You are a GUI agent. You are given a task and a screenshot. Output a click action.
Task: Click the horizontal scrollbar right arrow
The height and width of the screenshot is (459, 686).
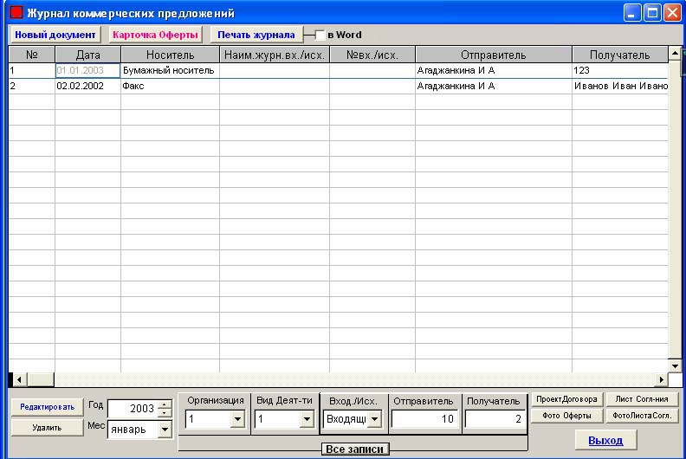coord(662,380)
